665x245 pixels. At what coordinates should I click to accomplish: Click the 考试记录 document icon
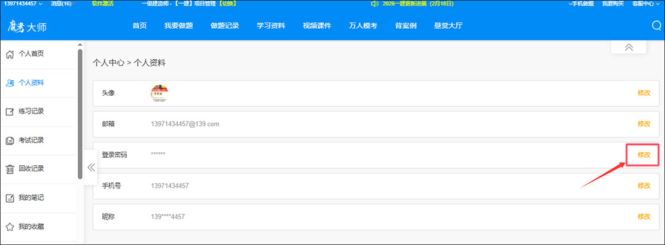(x=9, y=141)
